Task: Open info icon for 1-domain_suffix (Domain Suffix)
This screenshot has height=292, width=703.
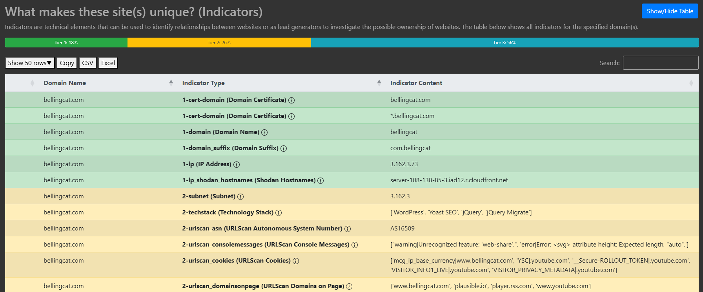Action: 284,149
